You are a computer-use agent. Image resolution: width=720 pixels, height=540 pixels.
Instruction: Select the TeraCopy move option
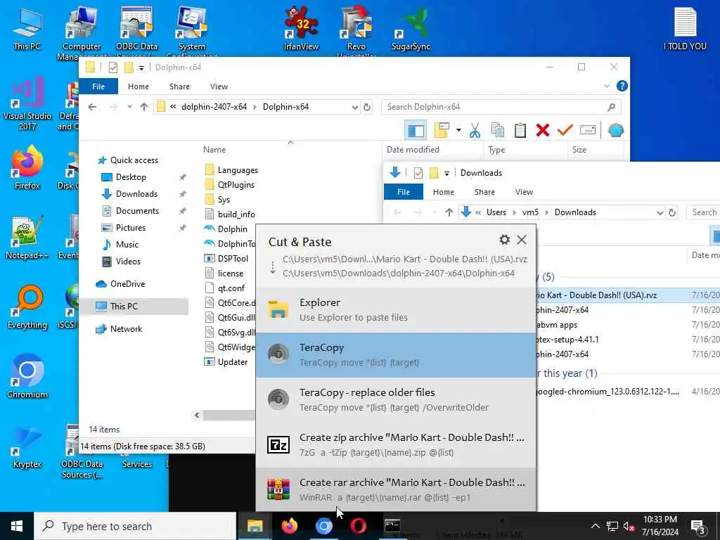396,355
